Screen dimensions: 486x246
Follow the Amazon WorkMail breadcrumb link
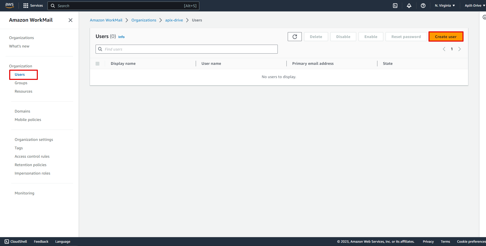[x=106, y=20]
